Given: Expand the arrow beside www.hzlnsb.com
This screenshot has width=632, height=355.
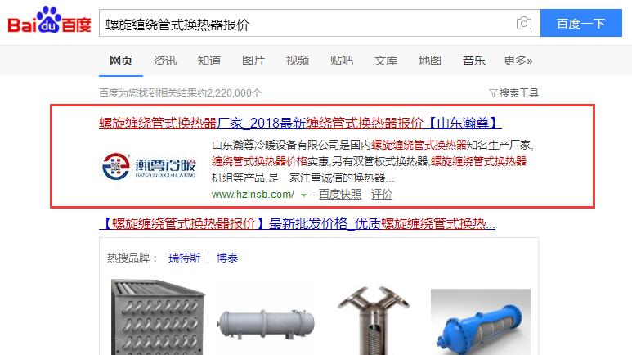Looking at the screenshot, I should click(303, 195).
